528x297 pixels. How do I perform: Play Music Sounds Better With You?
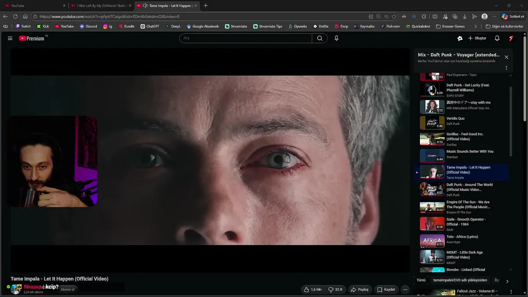click(x=461, y=156)
